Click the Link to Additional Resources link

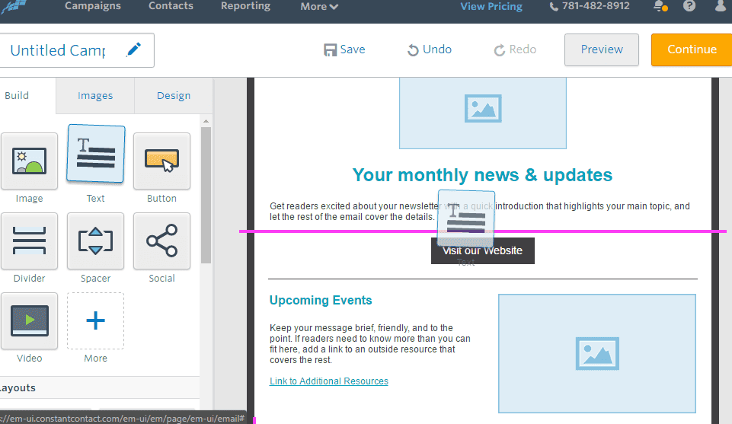tap(328, 381)
